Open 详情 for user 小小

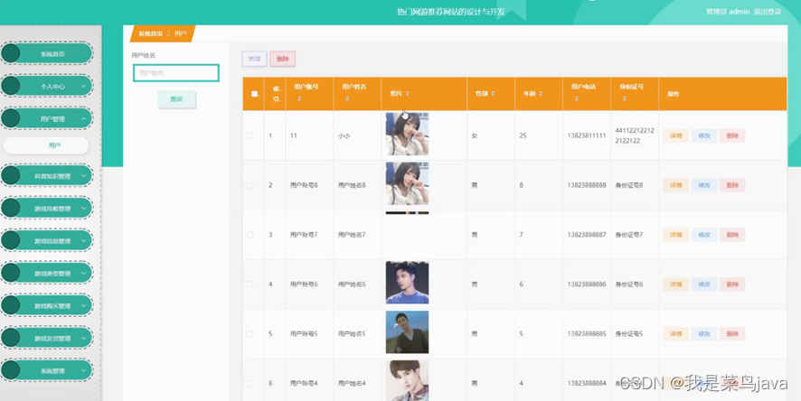point(676,135)
